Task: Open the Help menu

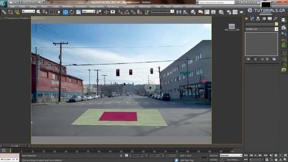Action: (157, 7)
